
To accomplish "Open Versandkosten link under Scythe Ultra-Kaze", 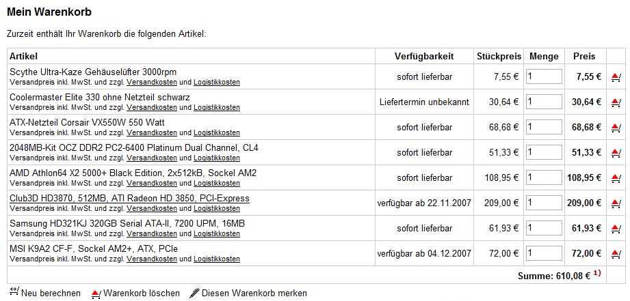I will click(x=152, y=82).
